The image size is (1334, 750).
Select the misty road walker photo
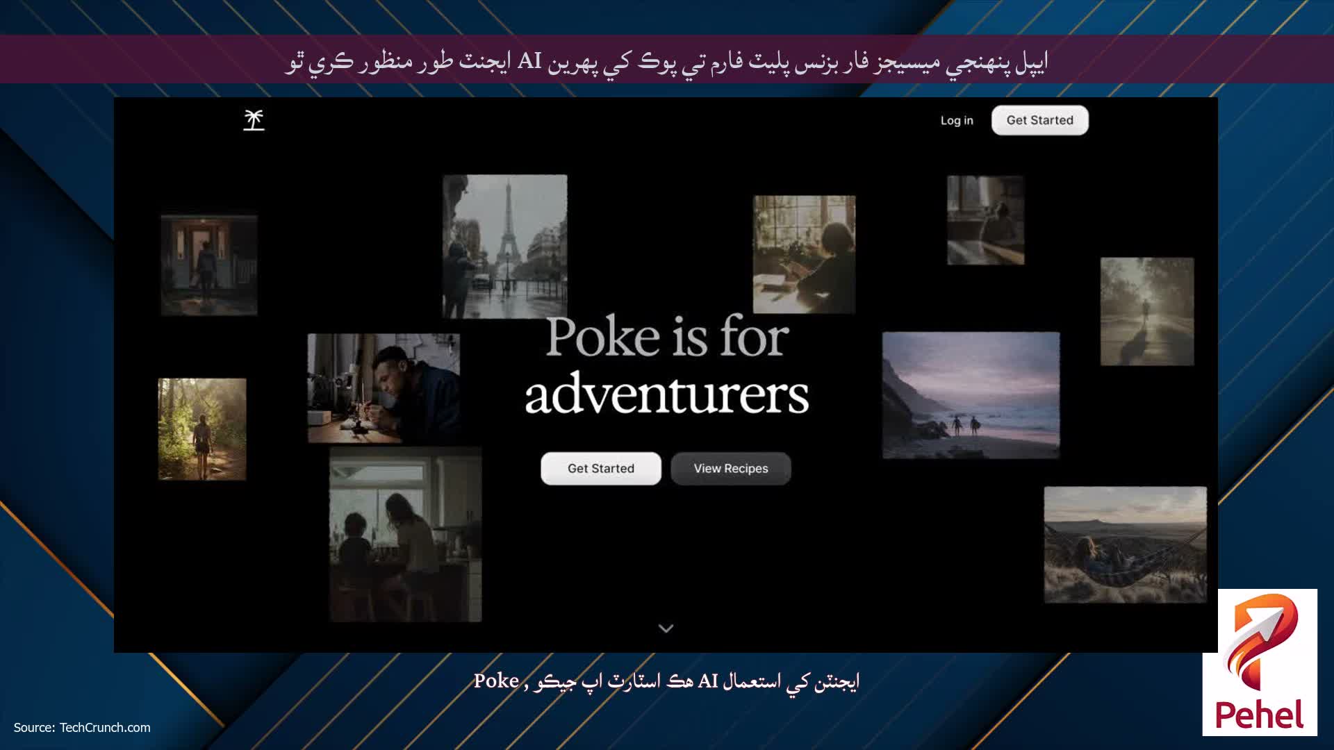tap(1147, 311)
